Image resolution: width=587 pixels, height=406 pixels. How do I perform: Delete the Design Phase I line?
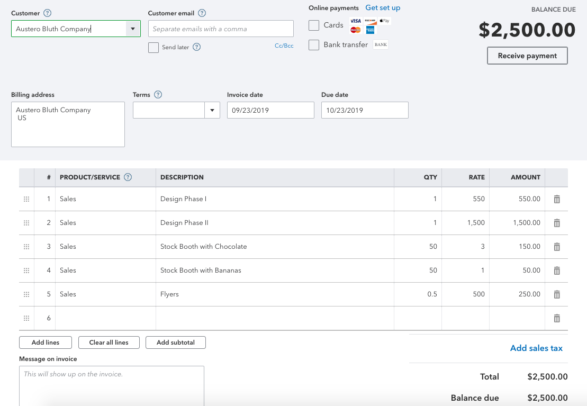click(557, 199)
